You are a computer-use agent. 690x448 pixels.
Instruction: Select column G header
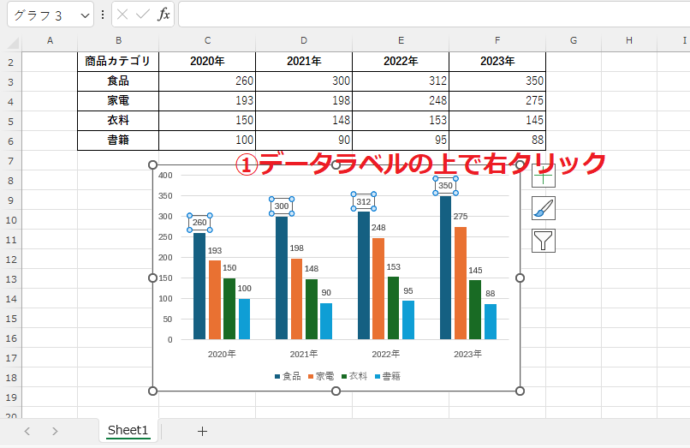tap(574, 40)
